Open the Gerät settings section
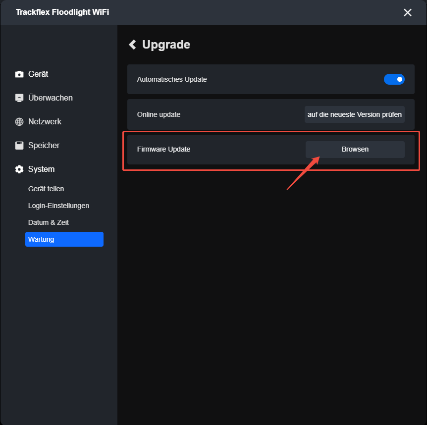The width and height of the screenshot is (427, 425). pyautogui.click(x=38, y=74)
